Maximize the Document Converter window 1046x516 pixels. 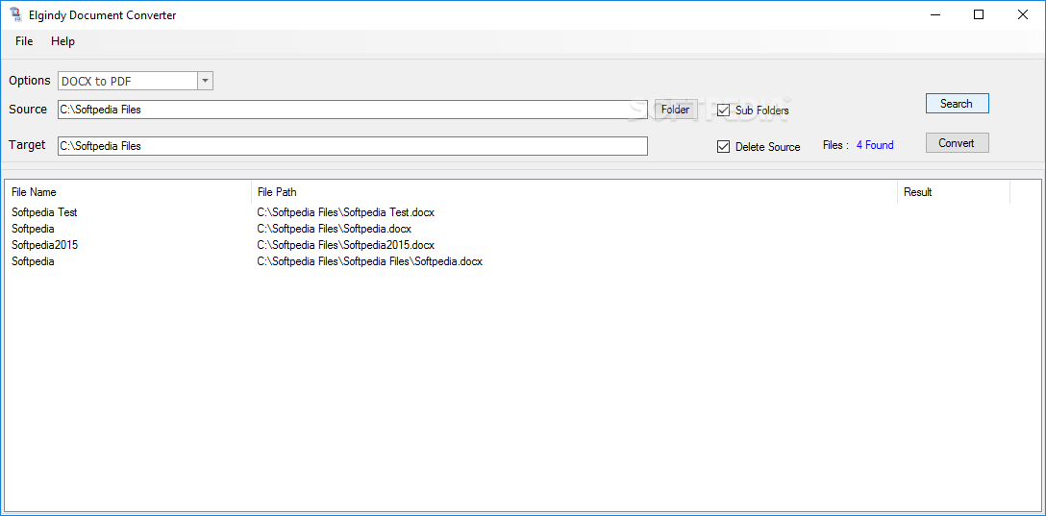tap(979, 14)
